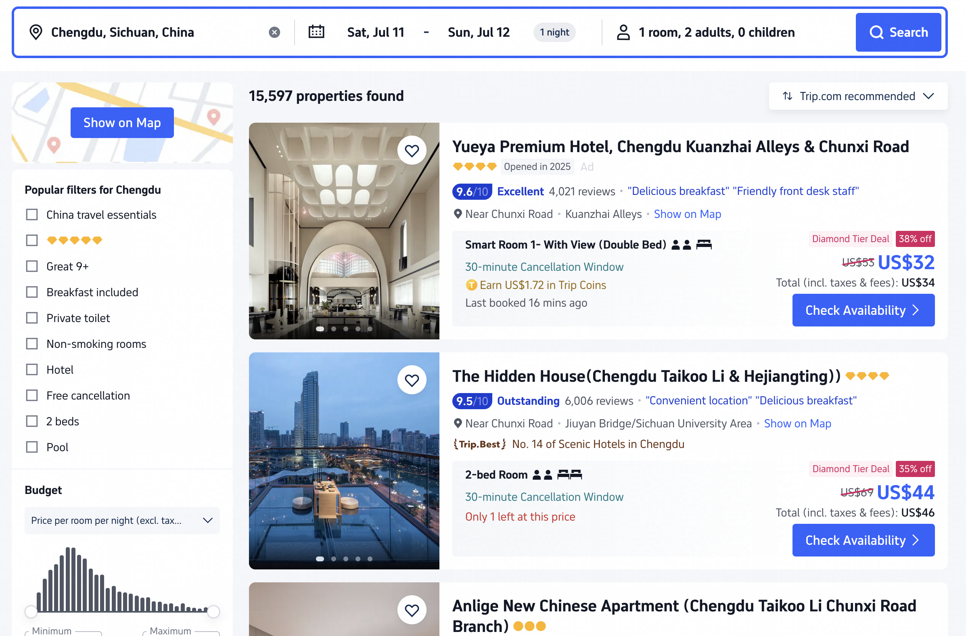The image size is (966, 636).
Task: Click the sort arrows icon
Action: 787,96
